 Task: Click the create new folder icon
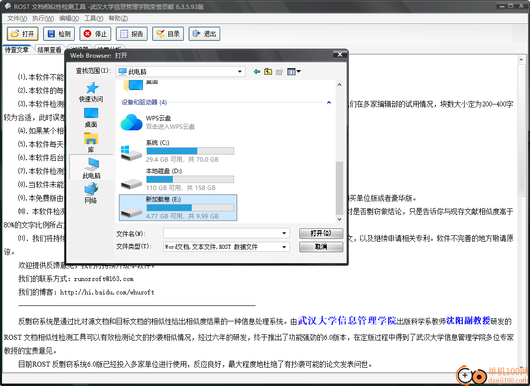click(279, 72)
